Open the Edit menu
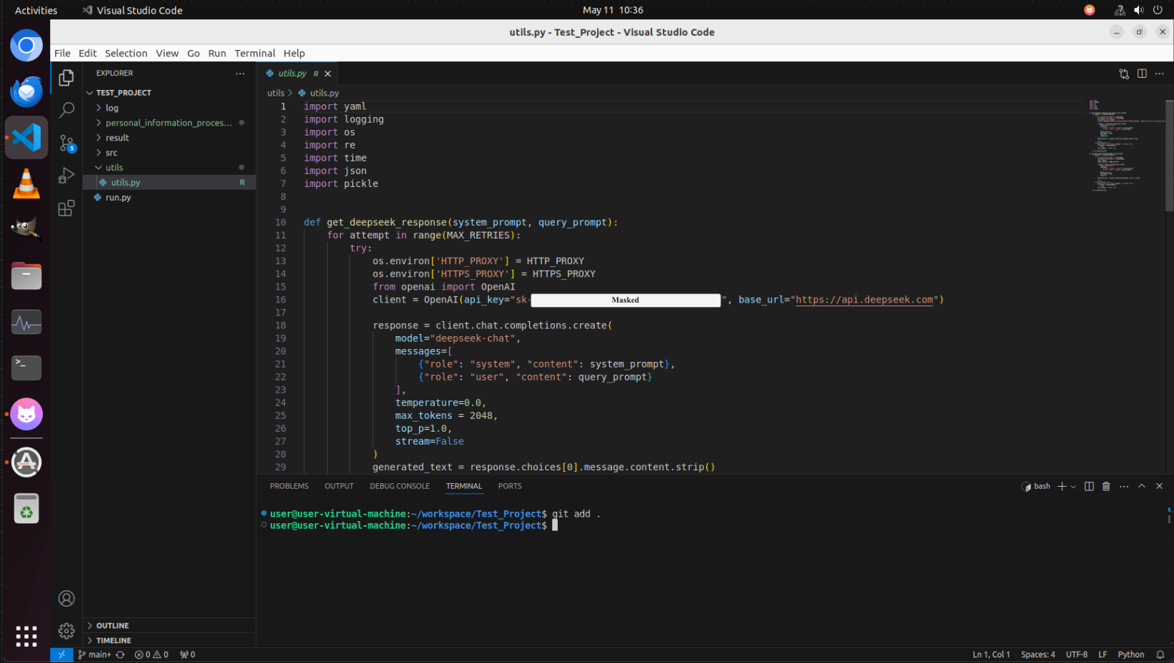 [x=88, y=54]
